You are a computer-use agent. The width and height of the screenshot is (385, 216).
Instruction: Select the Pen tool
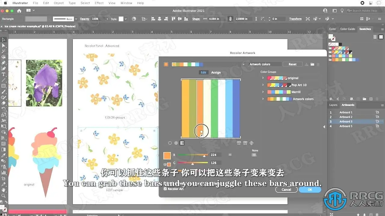coord(4,63)
